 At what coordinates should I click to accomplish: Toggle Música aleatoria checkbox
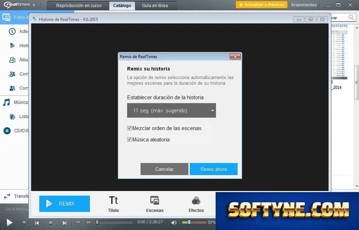pyautogui.click(x=129, y=140)
